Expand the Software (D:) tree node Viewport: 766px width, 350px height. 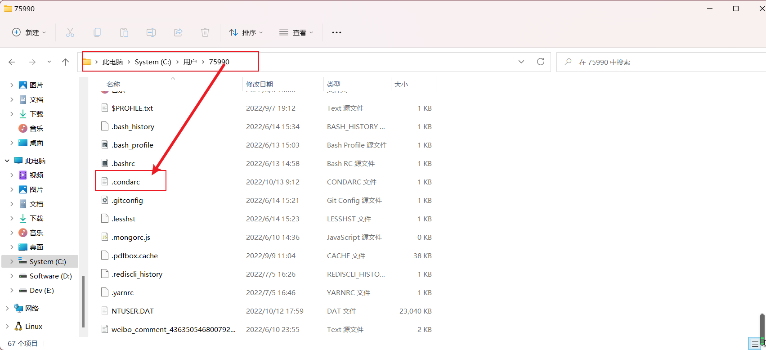coord(12,276)
